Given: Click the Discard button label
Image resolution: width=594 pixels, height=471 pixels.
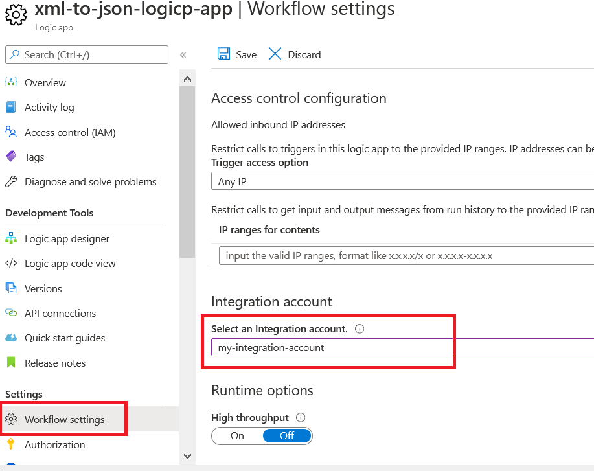Looking at the screenshot, I should [x=304, y=55].
